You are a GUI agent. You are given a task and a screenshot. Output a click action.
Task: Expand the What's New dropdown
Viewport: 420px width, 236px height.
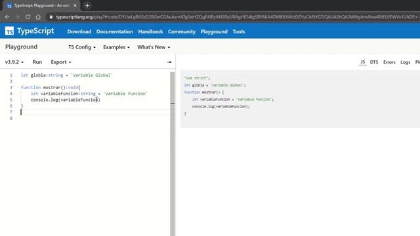coord(154,47)
